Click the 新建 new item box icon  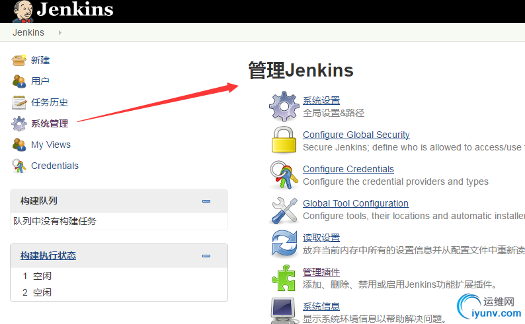pos(19,60)
